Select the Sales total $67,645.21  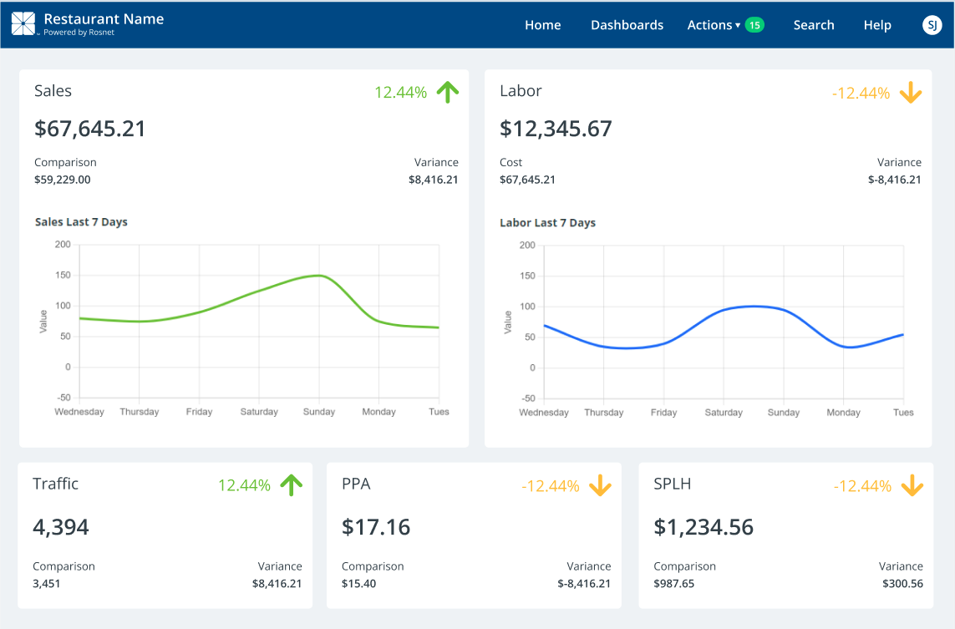point(90,129)
